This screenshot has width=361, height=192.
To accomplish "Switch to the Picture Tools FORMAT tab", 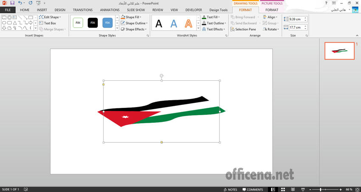I will point(272,10).
